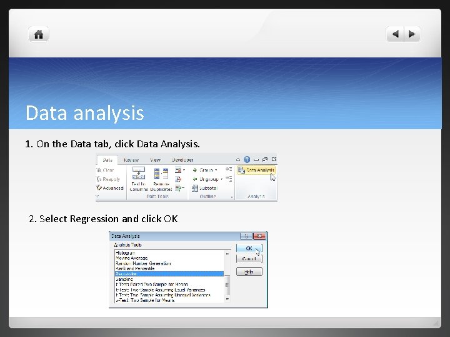Open the Data Validation dropdown icon

[x=180, y=170]
